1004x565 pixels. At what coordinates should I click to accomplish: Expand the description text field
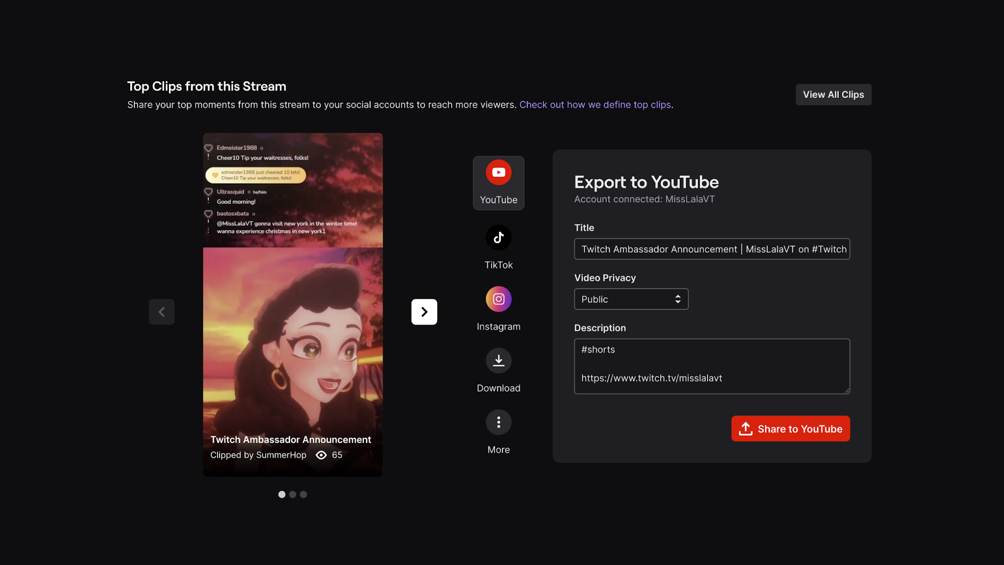click(x=846, y=390)
